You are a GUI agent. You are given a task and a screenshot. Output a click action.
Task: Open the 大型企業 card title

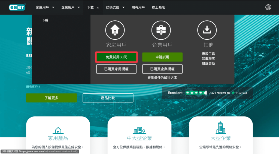point(221,138)
